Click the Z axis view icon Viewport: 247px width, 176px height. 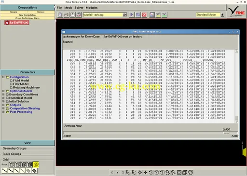pos(123,173)
